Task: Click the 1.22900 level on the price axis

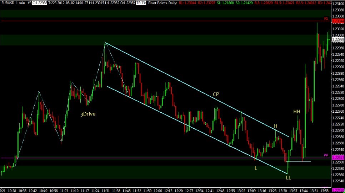Action: pos(338,67)
